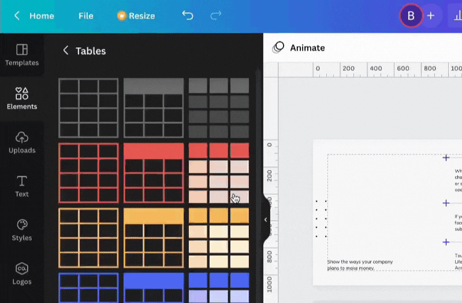
Task: Click the redo arrow icon
Action: pyautogui.click(x=215, y=16)
